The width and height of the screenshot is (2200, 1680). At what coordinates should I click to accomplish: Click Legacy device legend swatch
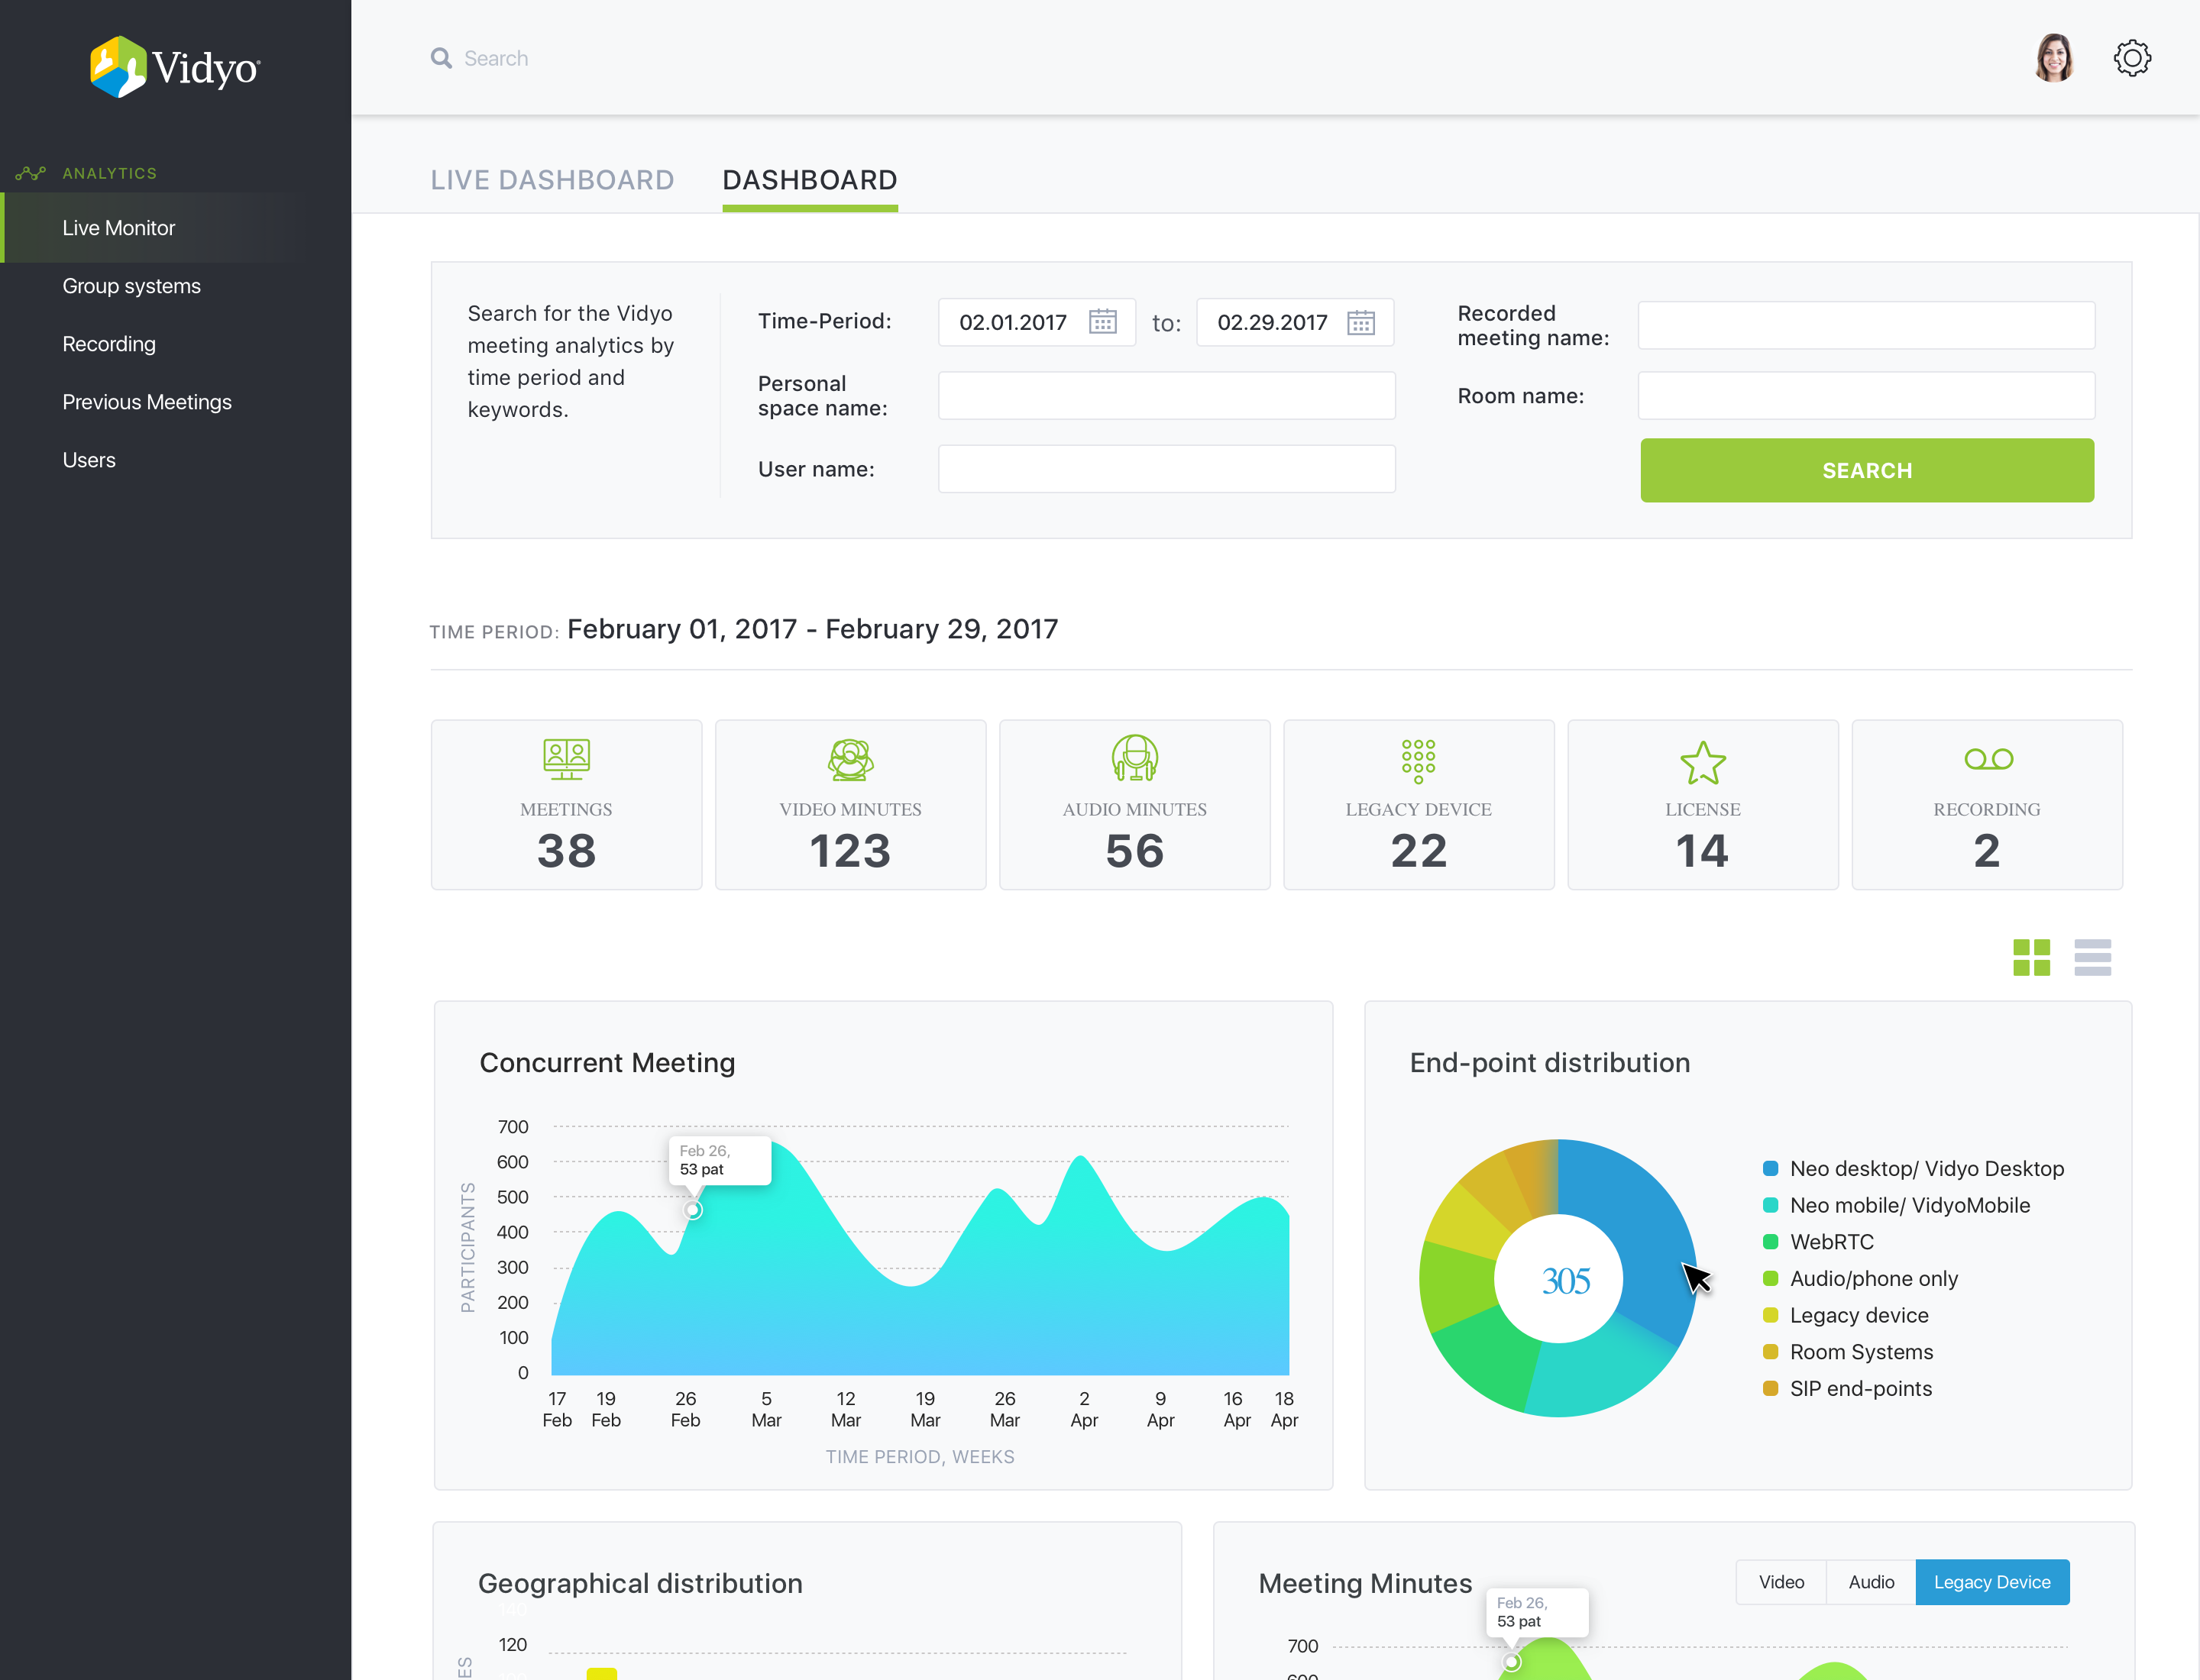[1770, 1315]
